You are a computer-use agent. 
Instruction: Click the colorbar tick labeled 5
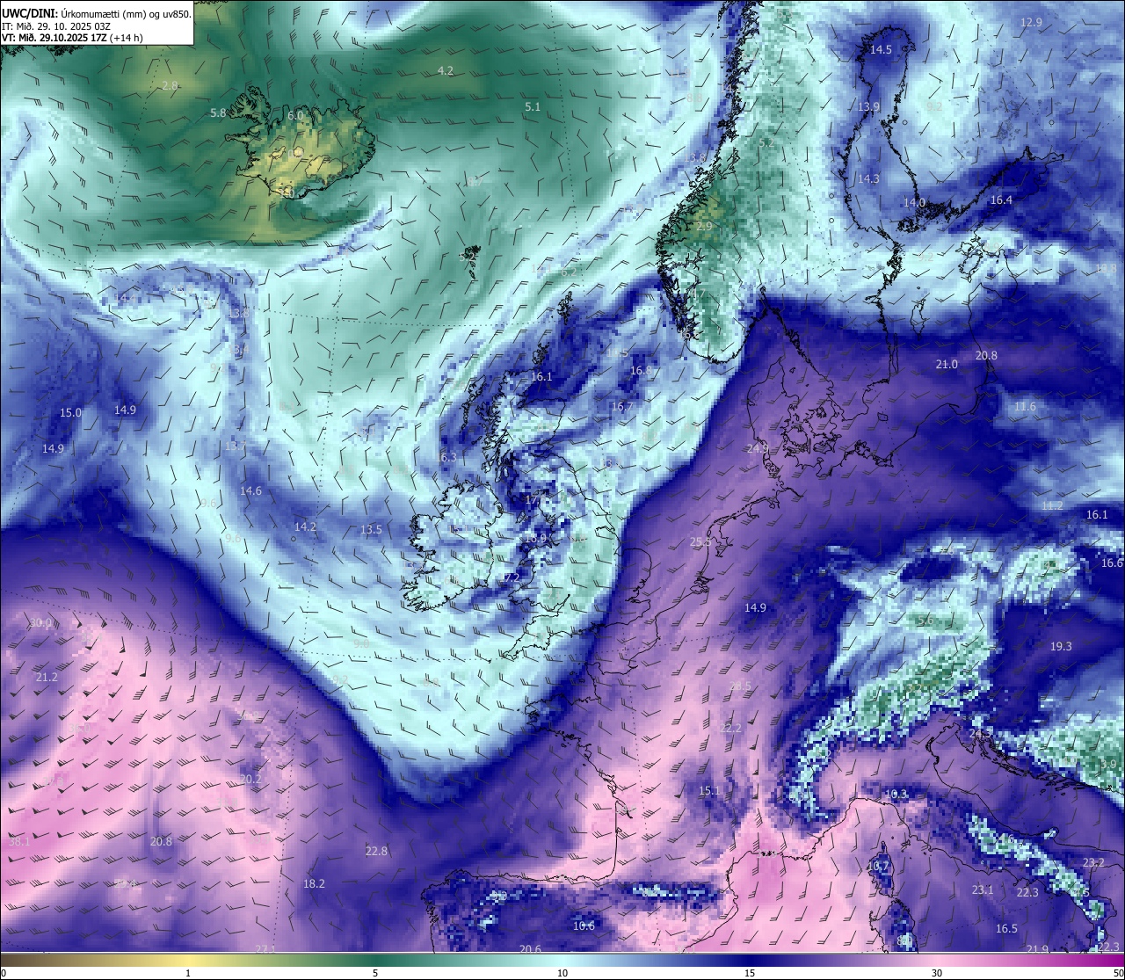pyautogui.click(x=375, y=973)
